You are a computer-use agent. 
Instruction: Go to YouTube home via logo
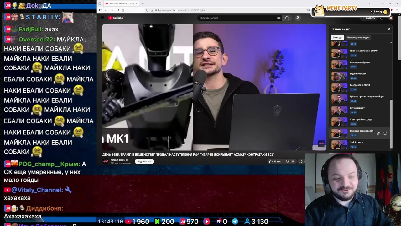pyautogui.click(x=116, y=18)
